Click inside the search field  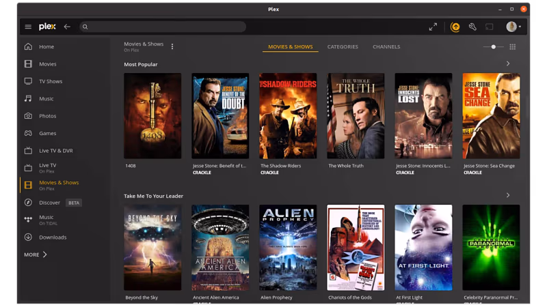(x=163, y=27)
